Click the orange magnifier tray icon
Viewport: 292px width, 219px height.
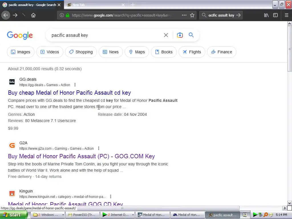tap(266, 215)
